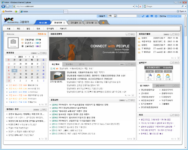Viewport: 188px width, 150px height.
Task: Switch to the 전자결재 top tab
Action: click(74, 22)
